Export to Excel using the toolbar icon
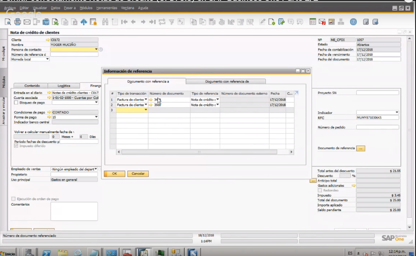This screenshot has width=416, height=256. 55,22
